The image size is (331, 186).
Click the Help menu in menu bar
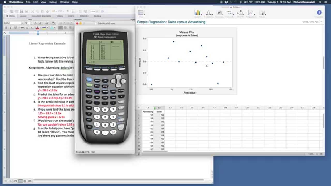(x=75, y=2)
